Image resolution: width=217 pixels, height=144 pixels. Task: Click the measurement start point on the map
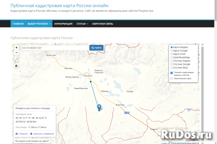[91, 82]
